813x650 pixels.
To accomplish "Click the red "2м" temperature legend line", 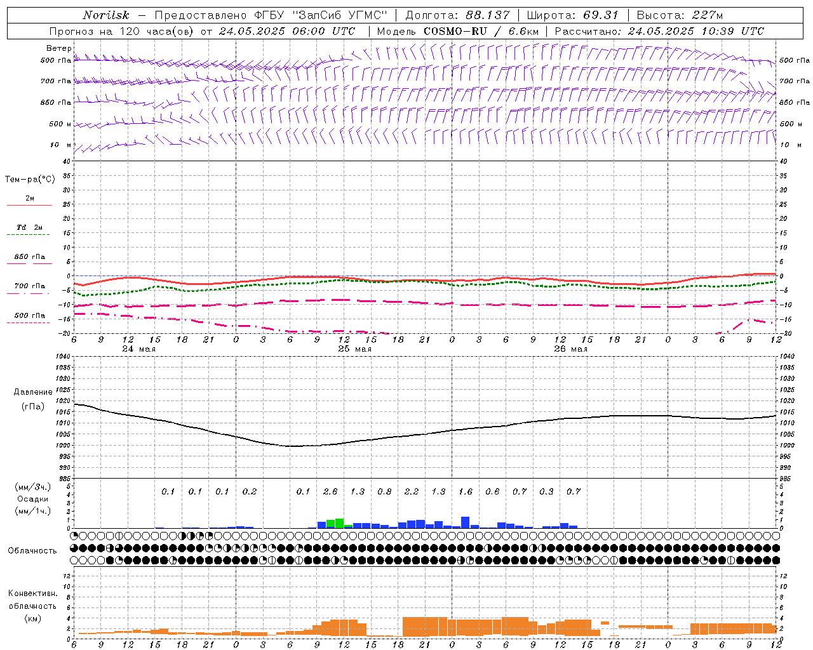I will pos(29,205).
